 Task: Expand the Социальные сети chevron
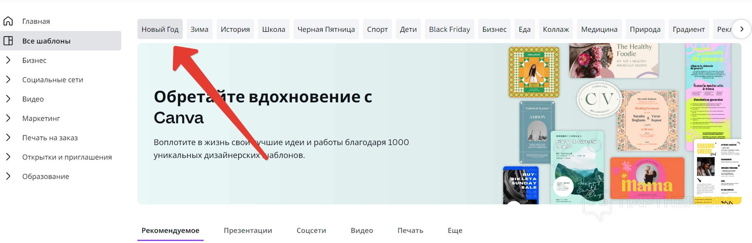[8, 79]
